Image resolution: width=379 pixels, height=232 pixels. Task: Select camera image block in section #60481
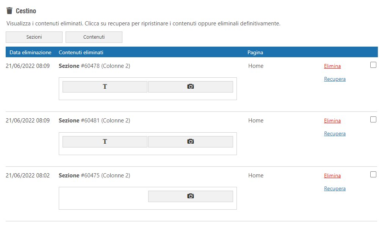click(x=191, y=142)
